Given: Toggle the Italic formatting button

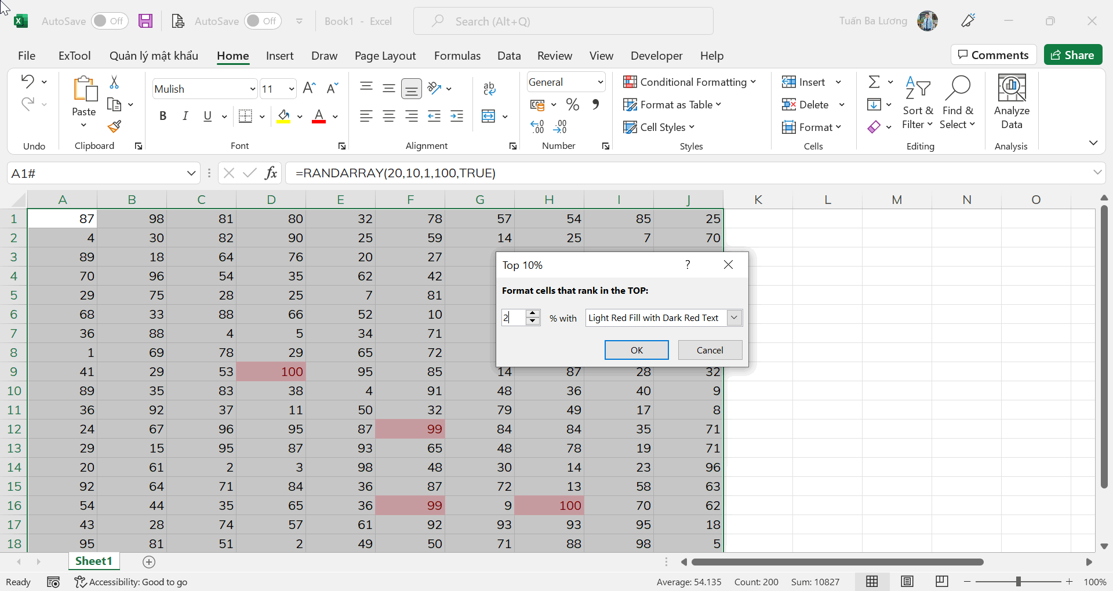Looking at the screenshot, I should pos(185,116).
